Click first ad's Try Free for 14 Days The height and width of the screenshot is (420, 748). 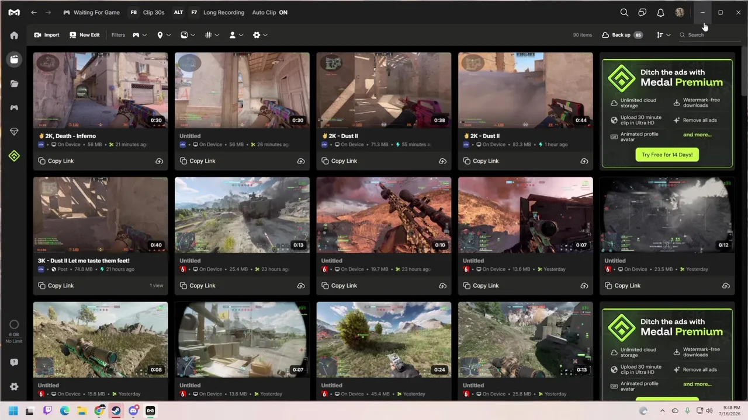click(x=667, y=155)
